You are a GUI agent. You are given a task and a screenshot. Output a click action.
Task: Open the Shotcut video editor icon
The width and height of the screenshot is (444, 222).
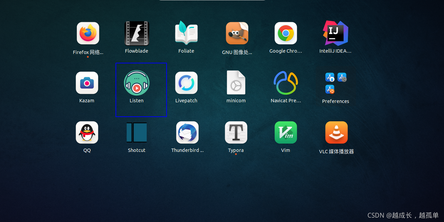137,132
